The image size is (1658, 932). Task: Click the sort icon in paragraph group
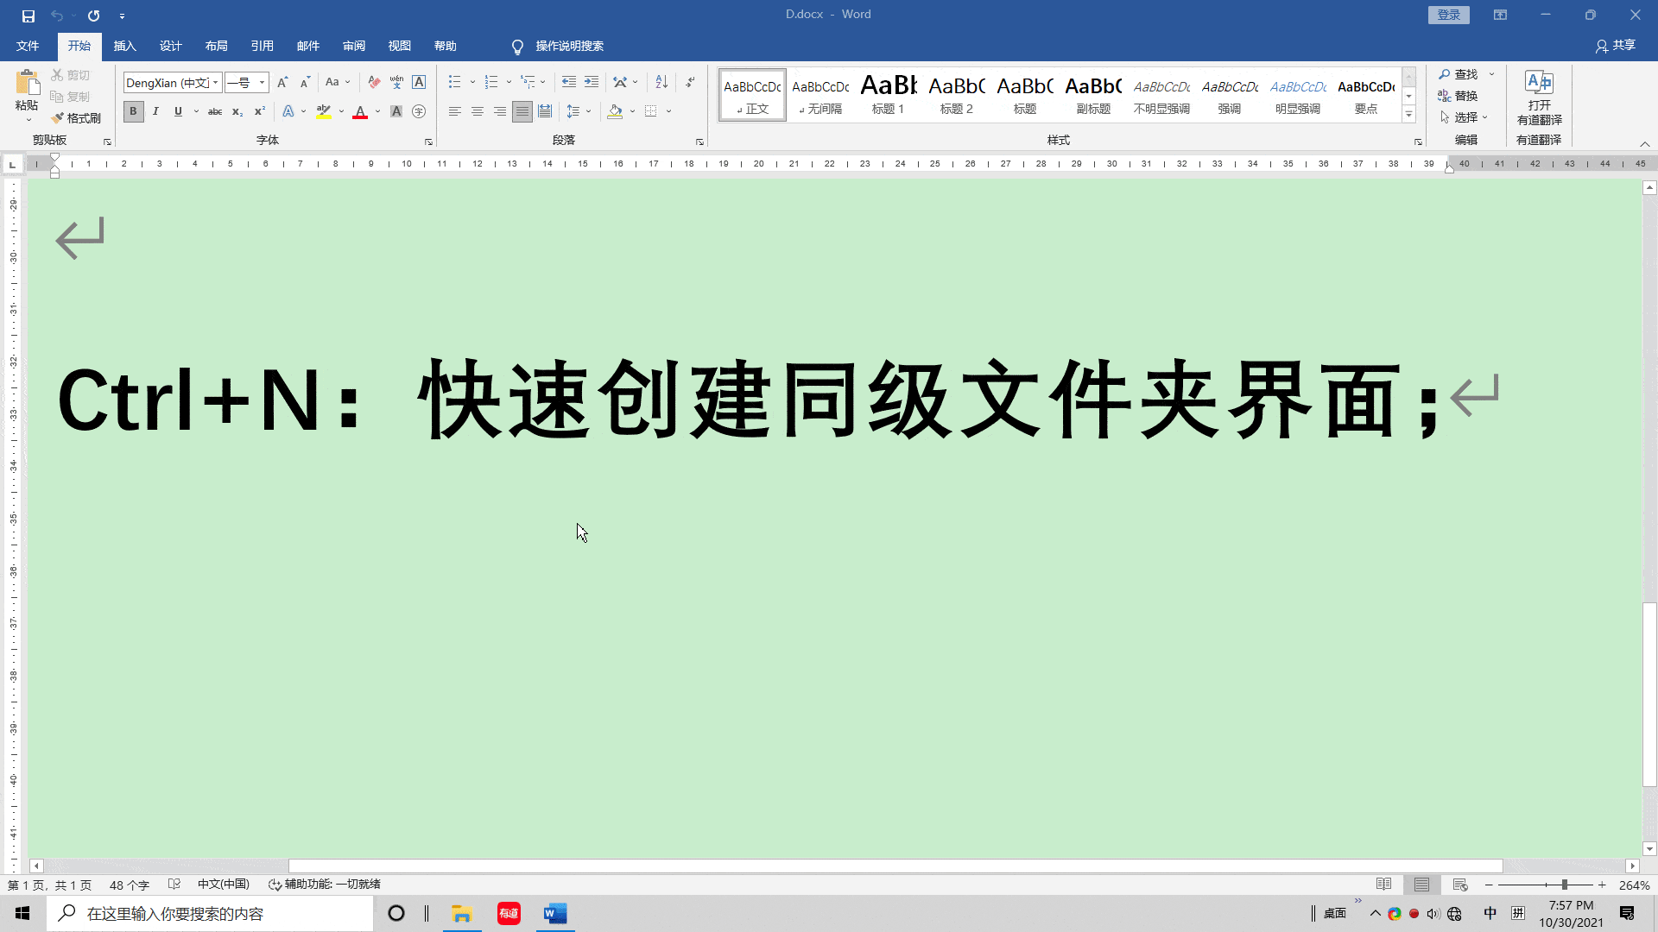[661, 82]
